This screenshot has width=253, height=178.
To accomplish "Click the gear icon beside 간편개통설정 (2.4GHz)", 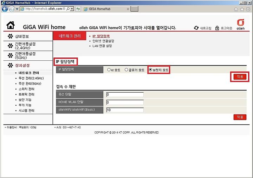I will [10, 46].
